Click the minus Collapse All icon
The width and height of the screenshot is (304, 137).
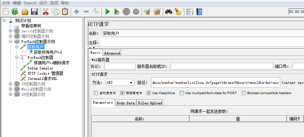coord(86,12)
